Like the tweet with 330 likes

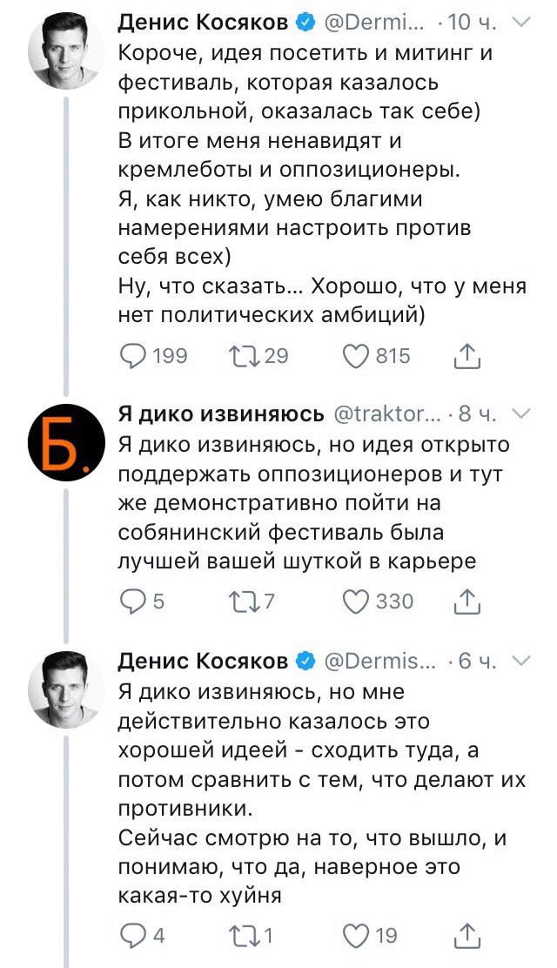tap(355, 601)
